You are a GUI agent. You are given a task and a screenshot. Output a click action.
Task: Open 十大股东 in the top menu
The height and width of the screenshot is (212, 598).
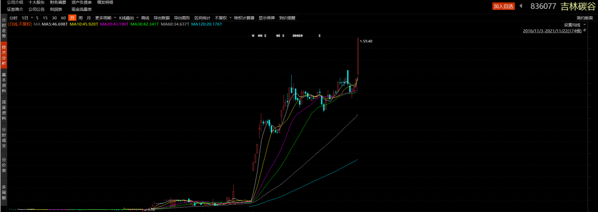pos(36,2)
